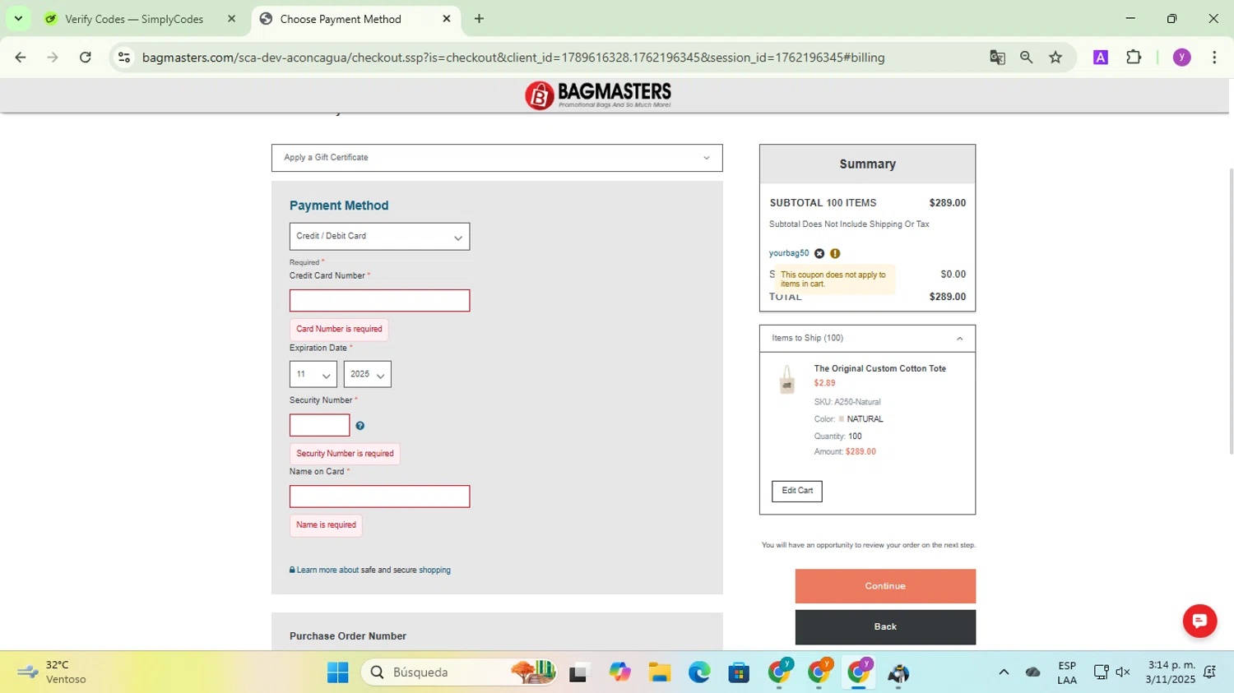Click the Security Number field
Viewport: 1234px width, 693px height.
[x=319, y=425]
